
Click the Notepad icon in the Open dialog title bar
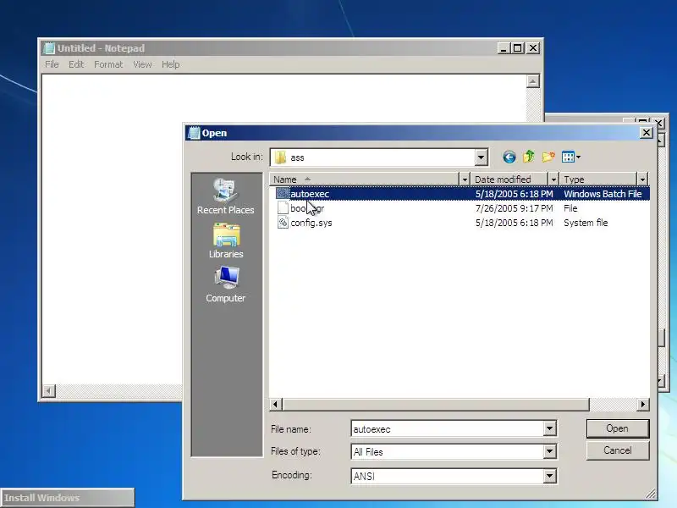195,133
